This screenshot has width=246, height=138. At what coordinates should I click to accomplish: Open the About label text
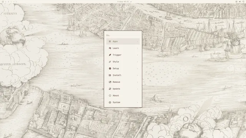[116, 95]
